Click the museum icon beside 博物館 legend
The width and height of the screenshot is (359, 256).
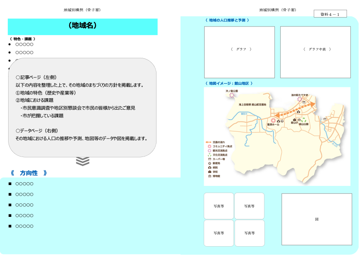(x=209, y=176)
